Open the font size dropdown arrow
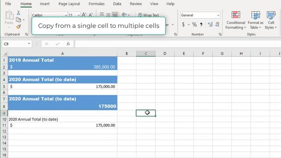 [79, 15]
